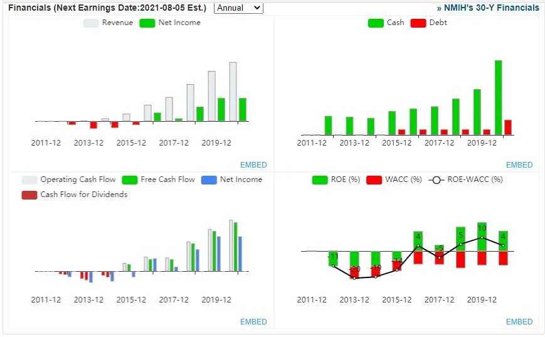Toggle the ROE-WACC (%) line legend marker
545x337 pixels.
coord(437,180)
